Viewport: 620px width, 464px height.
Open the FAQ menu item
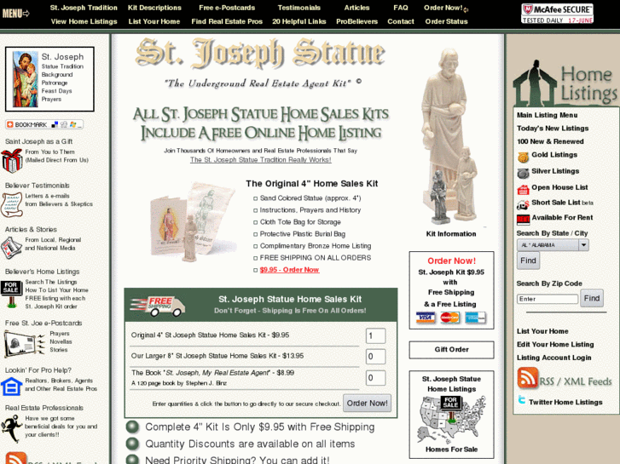coord(401,8)
